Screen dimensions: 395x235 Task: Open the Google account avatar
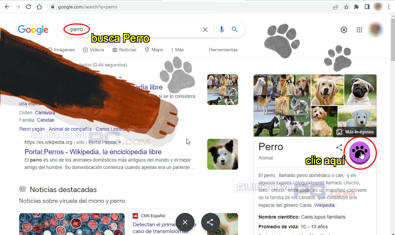click(376, 30)
